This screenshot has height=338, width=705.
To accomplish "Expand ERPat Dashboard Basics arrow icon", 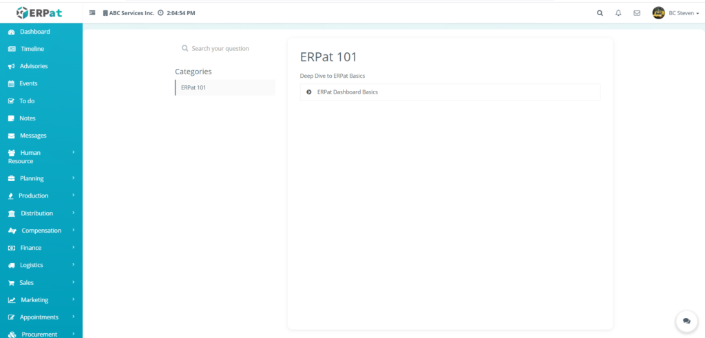I will 309,92.
